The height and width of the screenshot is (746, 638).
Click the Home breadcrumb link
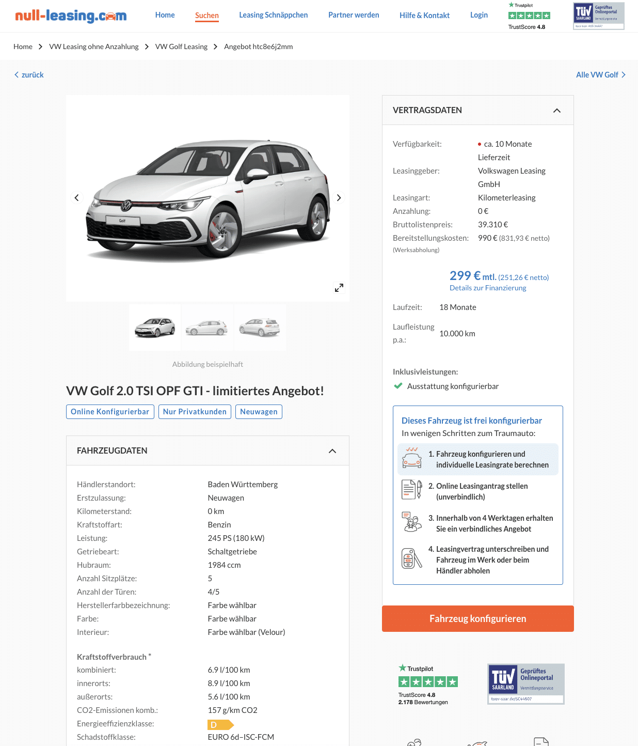(x=23, y=46)
